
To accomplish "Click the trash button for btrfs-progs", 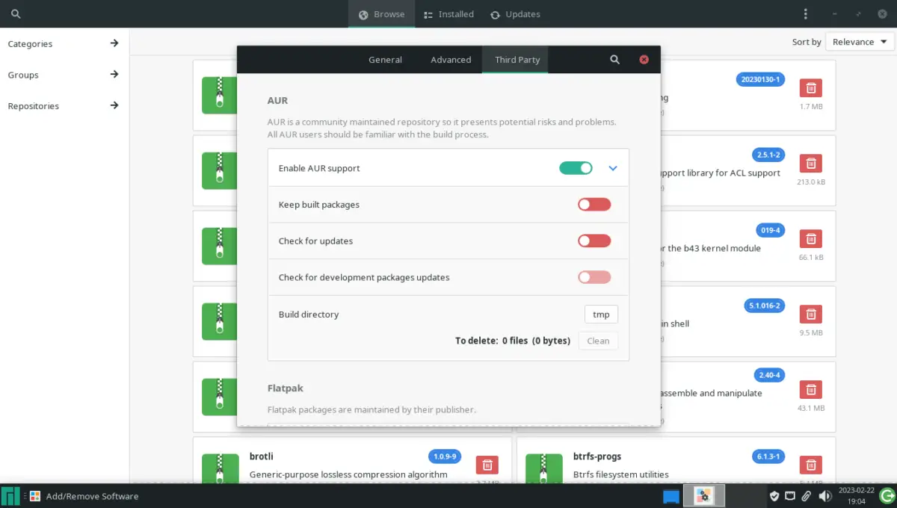I will pyautogui.click(x=811, y=465).
